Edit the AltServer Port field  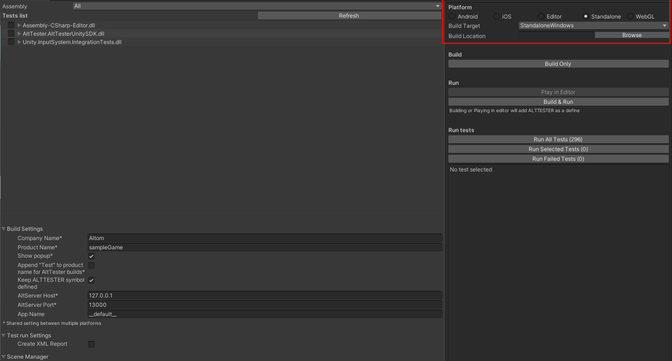pyautogui.click(x=264, y=304)
